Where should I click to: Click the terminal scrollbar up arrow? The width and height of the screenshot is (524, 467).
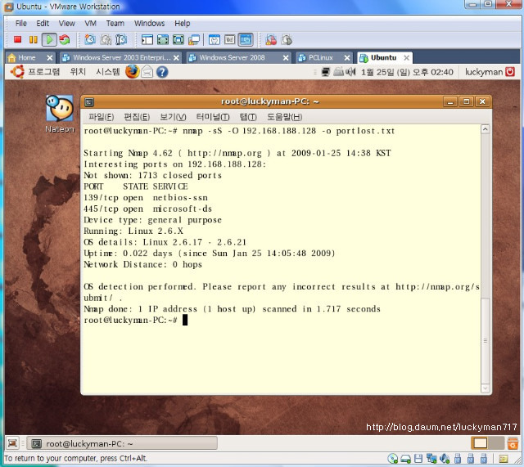(x=486, y=129)
